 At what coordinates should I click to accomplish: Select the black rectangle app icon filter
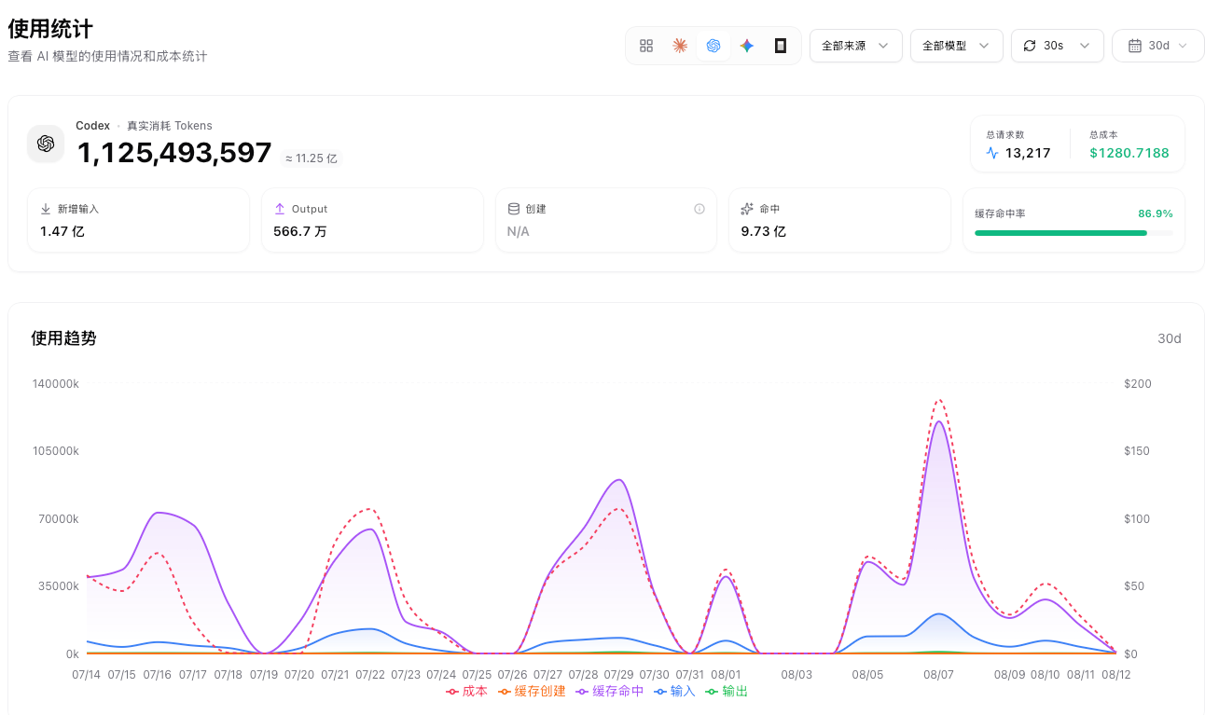tap(781, 46)
